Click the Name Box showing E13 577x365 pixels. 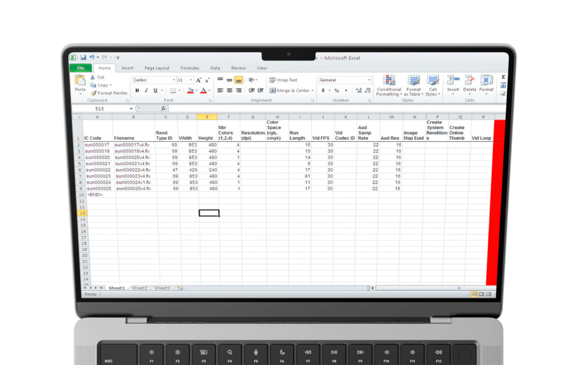100,109
